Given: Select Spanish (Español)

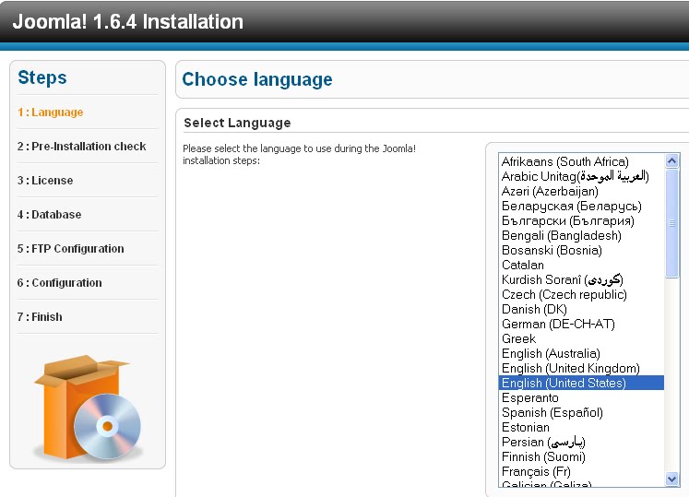Looking at the screenshot, I should [581, 412].
